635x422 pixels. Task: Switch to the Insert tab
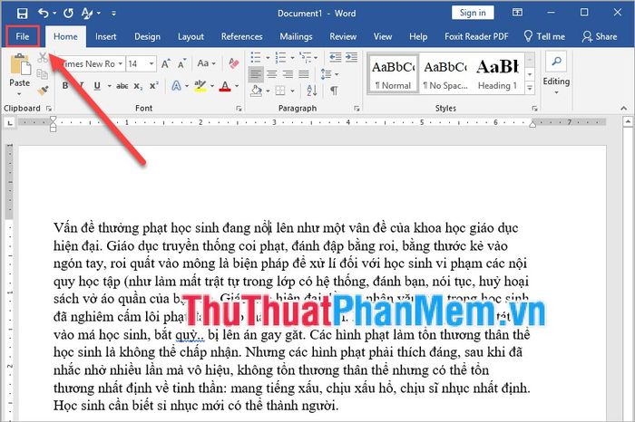105,36
